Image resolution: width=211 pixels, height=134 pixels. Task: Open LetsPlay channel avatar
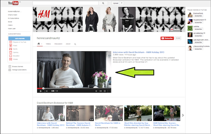190,28
